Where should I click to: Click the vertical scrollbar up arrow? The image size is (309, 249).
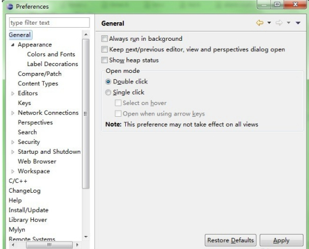86,35
